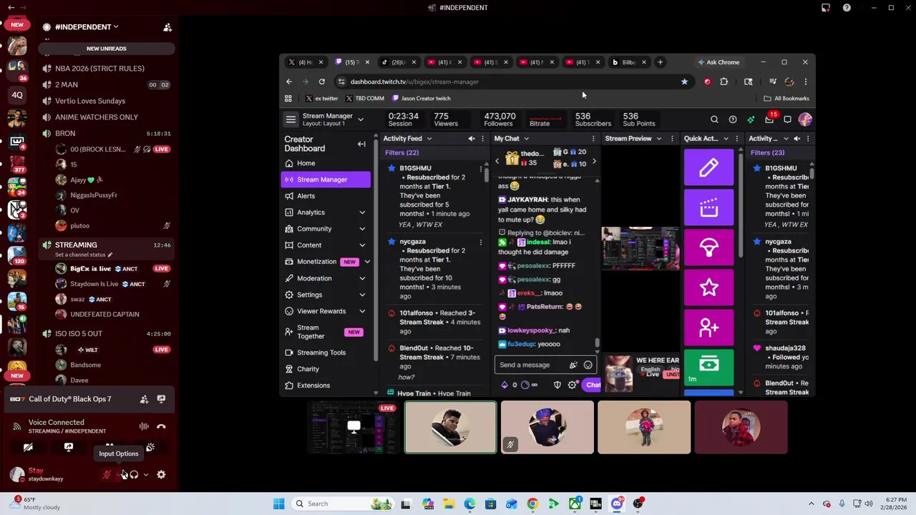Open Stream Manager layout dropdown
Screen dimensions: 916x515
coord(361,119)
